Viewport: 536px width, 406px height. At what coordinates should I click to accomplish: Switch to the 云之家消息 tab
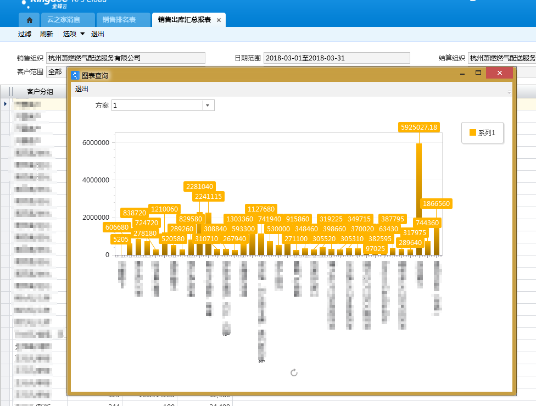coord(64,20)
